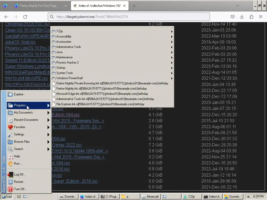Click the Browse Files folder icon

10,142
